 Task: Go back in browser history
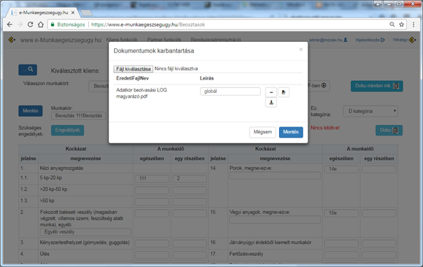(10, 24)
